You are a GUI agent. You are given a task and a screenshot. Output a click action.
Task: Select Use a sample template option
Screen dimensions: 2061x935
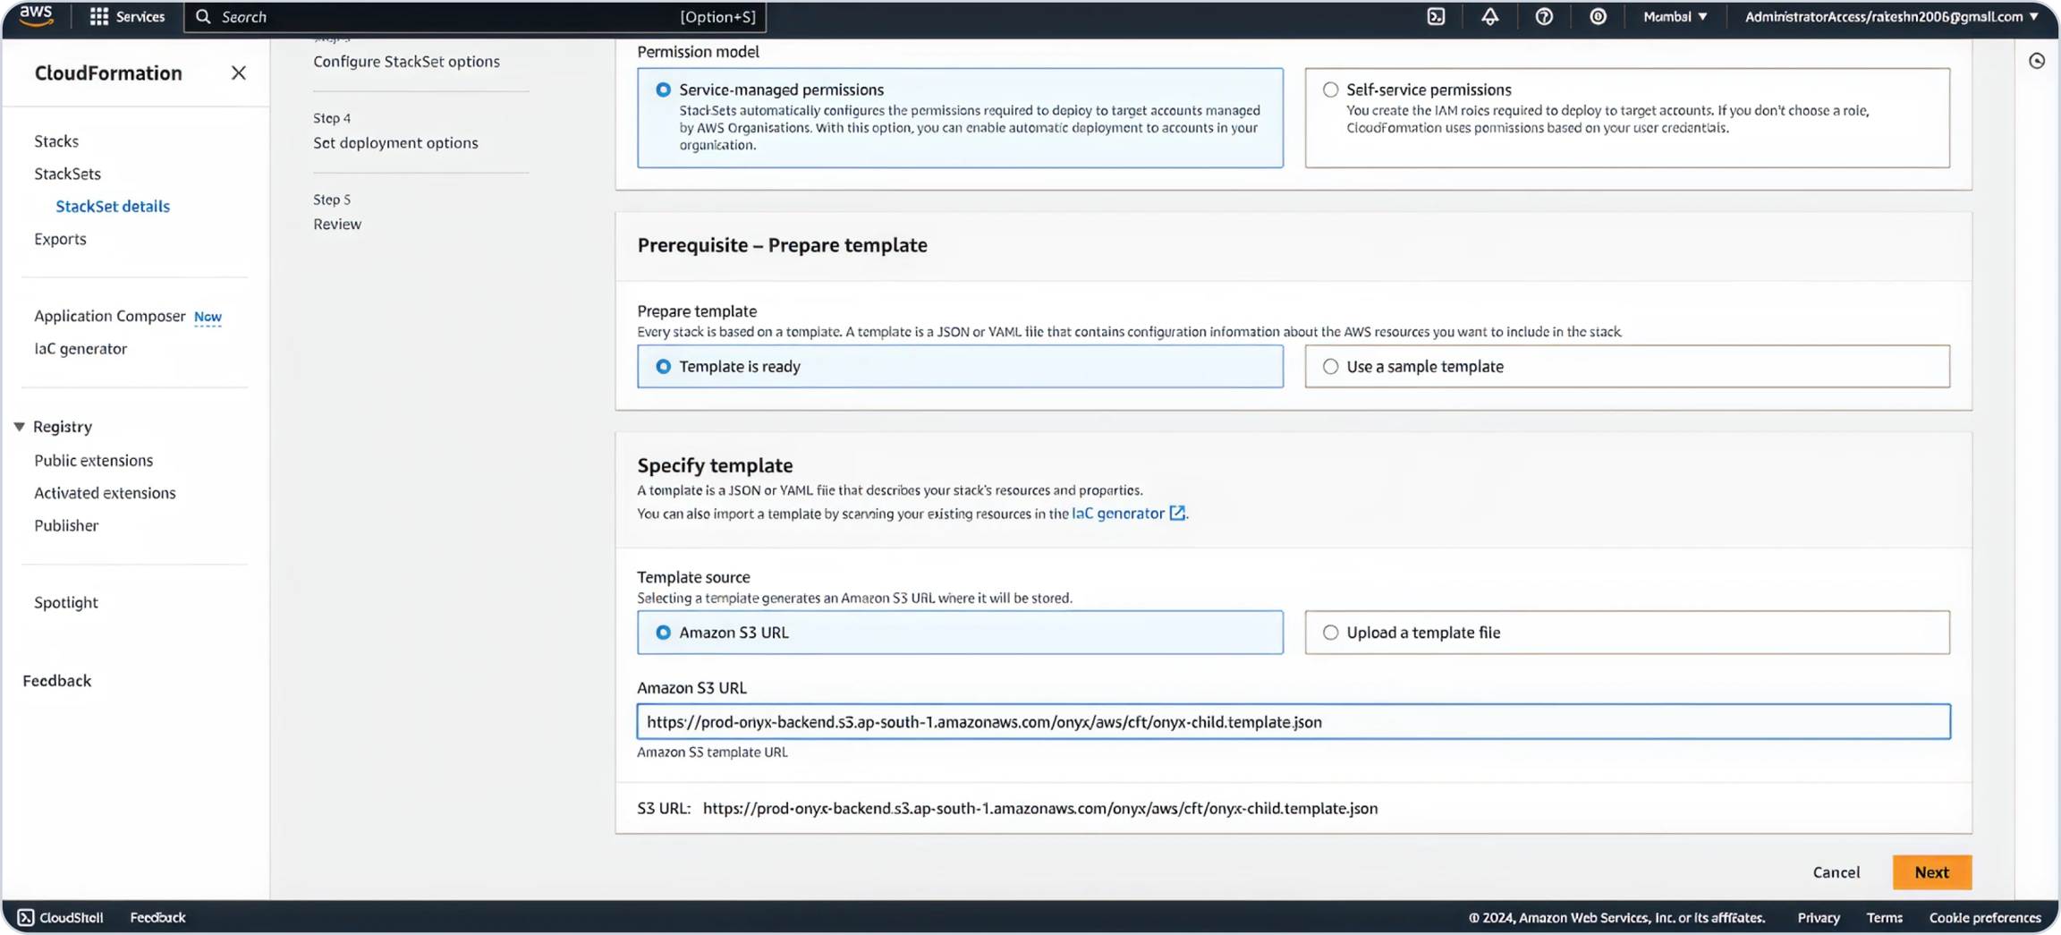1331,367
